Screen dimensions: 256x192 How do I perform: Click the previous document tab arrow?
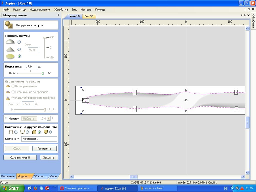click(242, 15)
